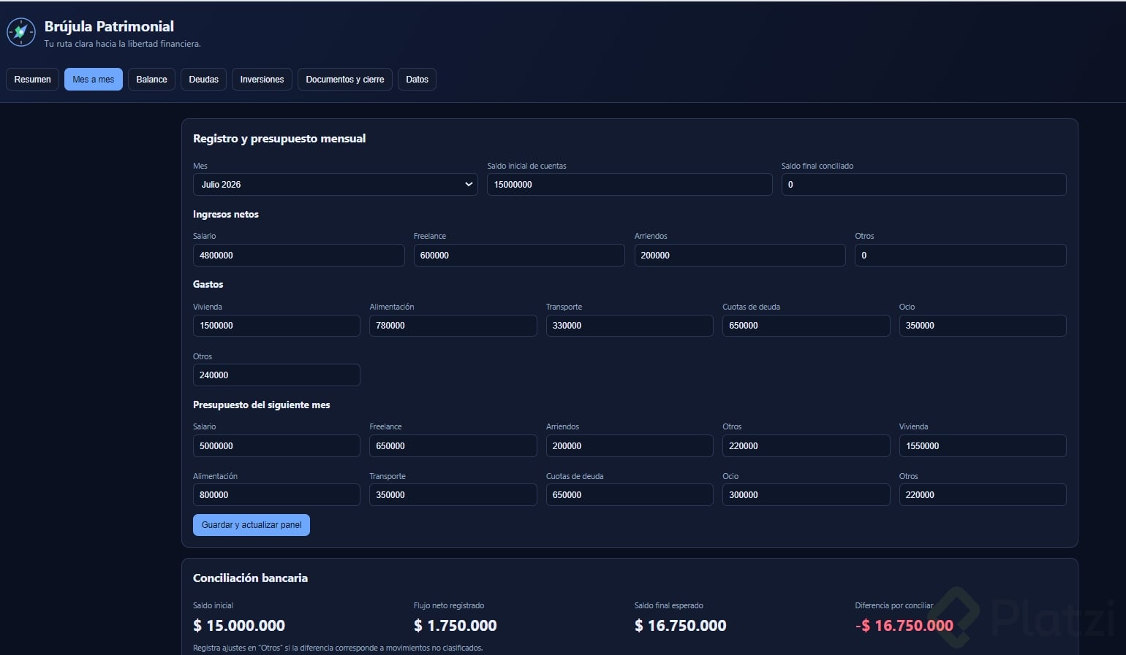The image size is (1126, 655).
Task: Click the Saldo final conciliado field
Action: click(x=923, y=185)
